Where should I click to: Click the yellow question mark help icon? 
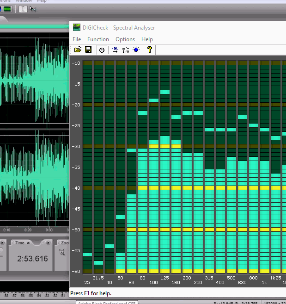(150, 50)
